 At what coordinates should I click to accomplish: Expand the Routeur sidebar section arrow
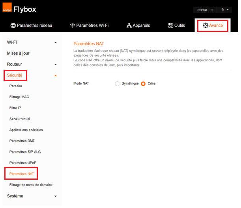tap(56, 64)
